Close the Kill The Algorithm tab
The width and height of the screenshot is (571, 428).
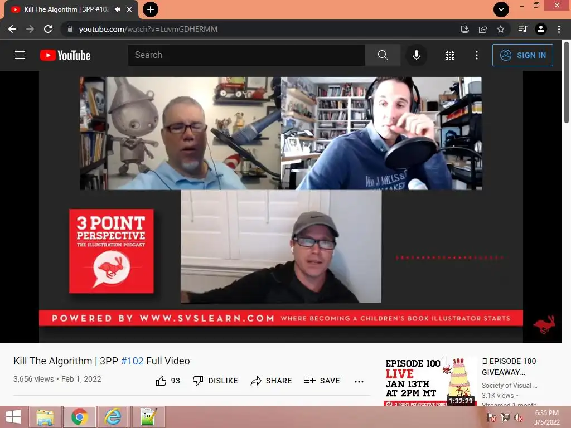click(129, 9)
